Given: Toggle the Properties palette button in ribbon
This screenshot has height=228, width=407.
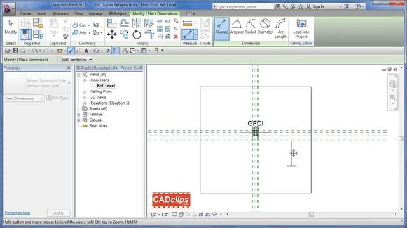Looking at the screenshot, I should 25,34.
